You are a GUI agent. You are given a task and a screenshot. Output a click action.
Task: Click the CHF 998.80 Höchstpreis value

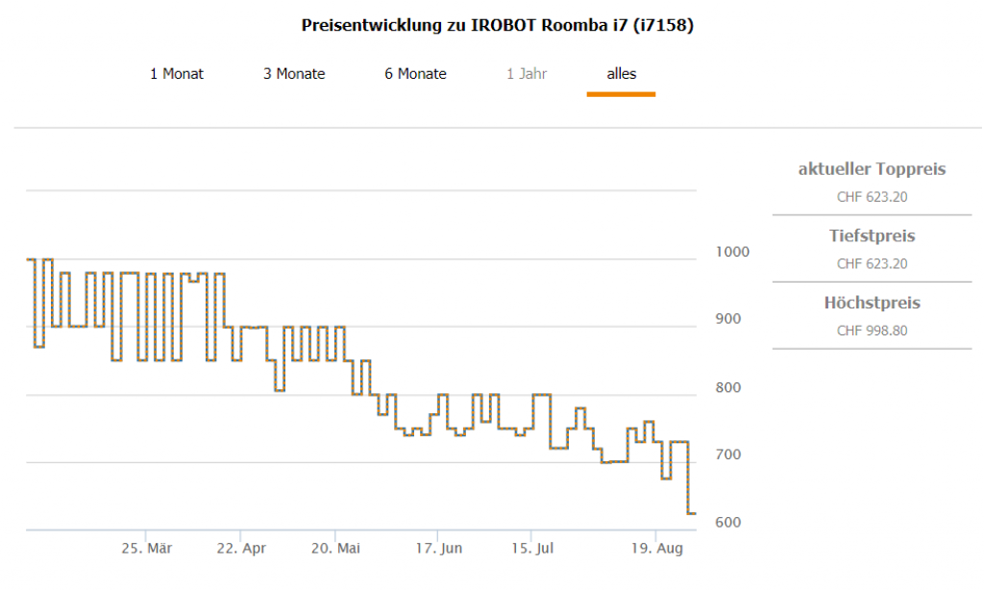872,332
